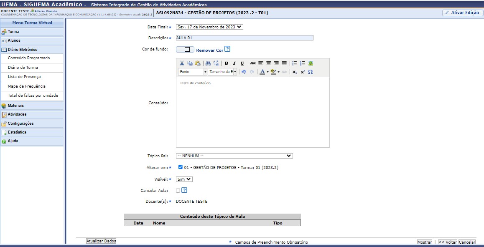The image size is (484, 247).
Task: Expand the Tópico Pai dropdown
Action: click(234, 156)
